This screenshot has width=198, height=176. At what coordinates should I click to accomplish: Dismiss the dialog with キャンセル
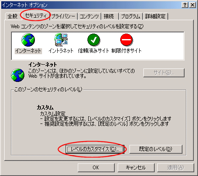pos(136,168)
